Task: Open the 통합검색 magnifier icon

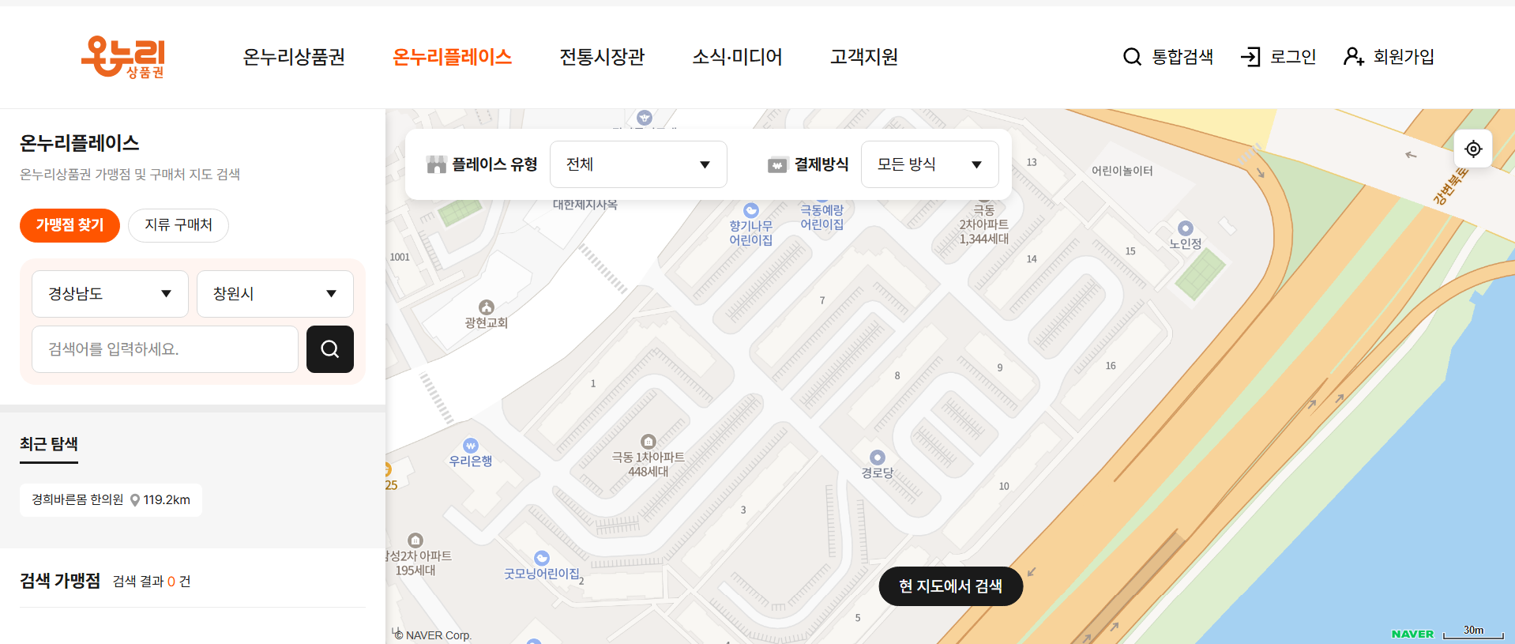Action: 1132,57
